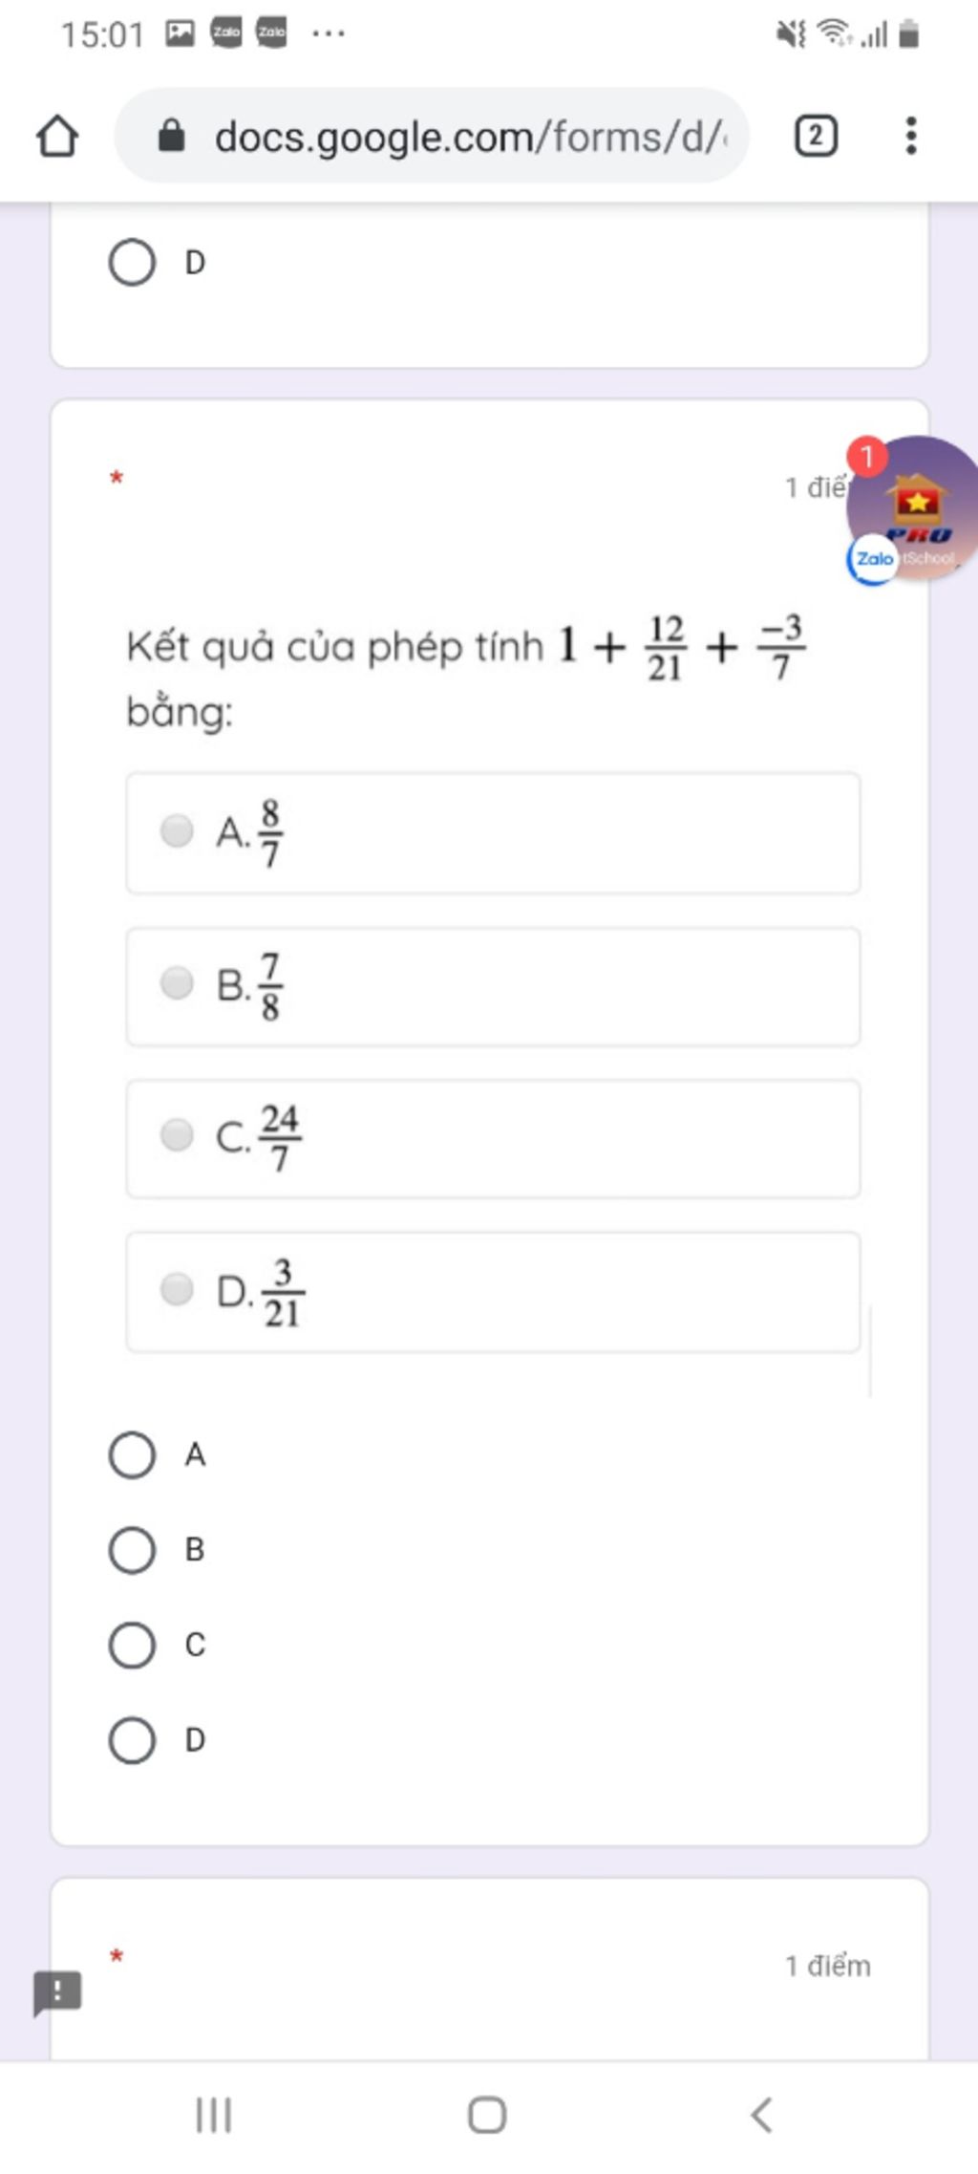Open the tab switcher showing 2 tabs

click(x=816, y=136)
